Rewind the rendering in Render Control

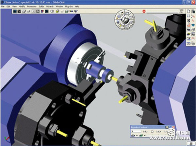click(145, 132)
